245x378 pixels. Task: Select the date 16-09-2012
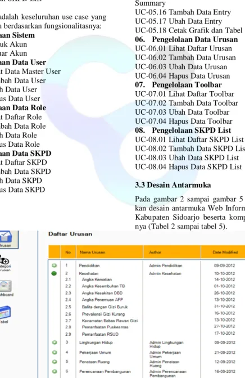(x=225, y=372)
